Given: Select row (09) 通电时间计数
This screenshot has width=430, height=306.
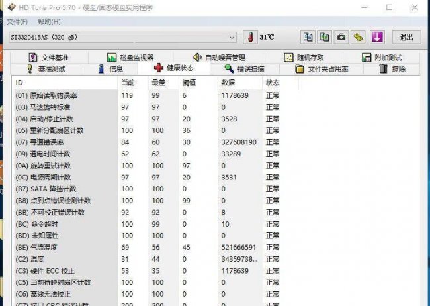Looking at the screenshot, I should [148, 154].
